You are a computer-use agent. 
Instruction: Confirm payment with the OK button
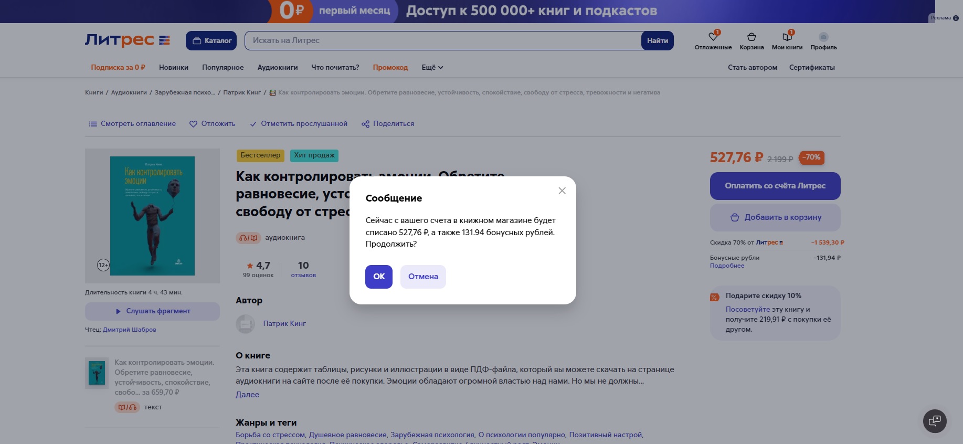[379, 277]
